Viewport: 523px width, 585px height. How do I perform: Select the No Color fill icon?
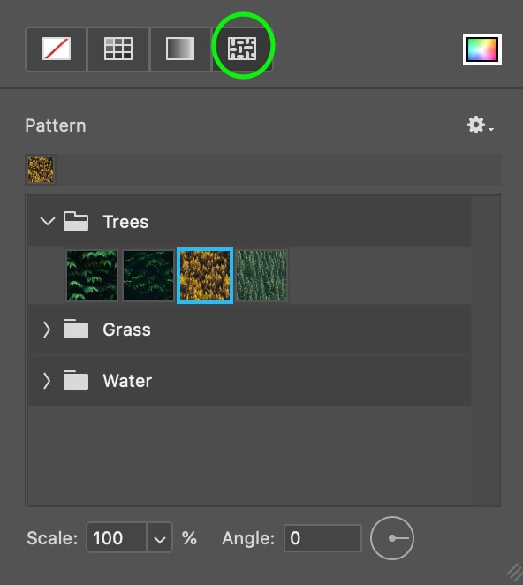point(57,49)
